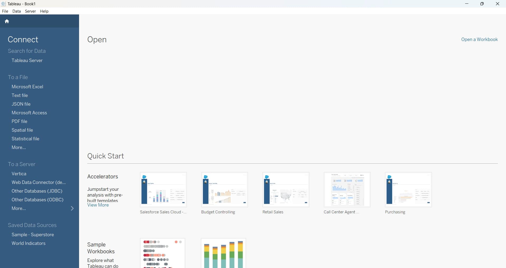The image size is (506, 268).
Task: Open Budget Controlling accelerator thumbnail
Action: coord(225,190)
